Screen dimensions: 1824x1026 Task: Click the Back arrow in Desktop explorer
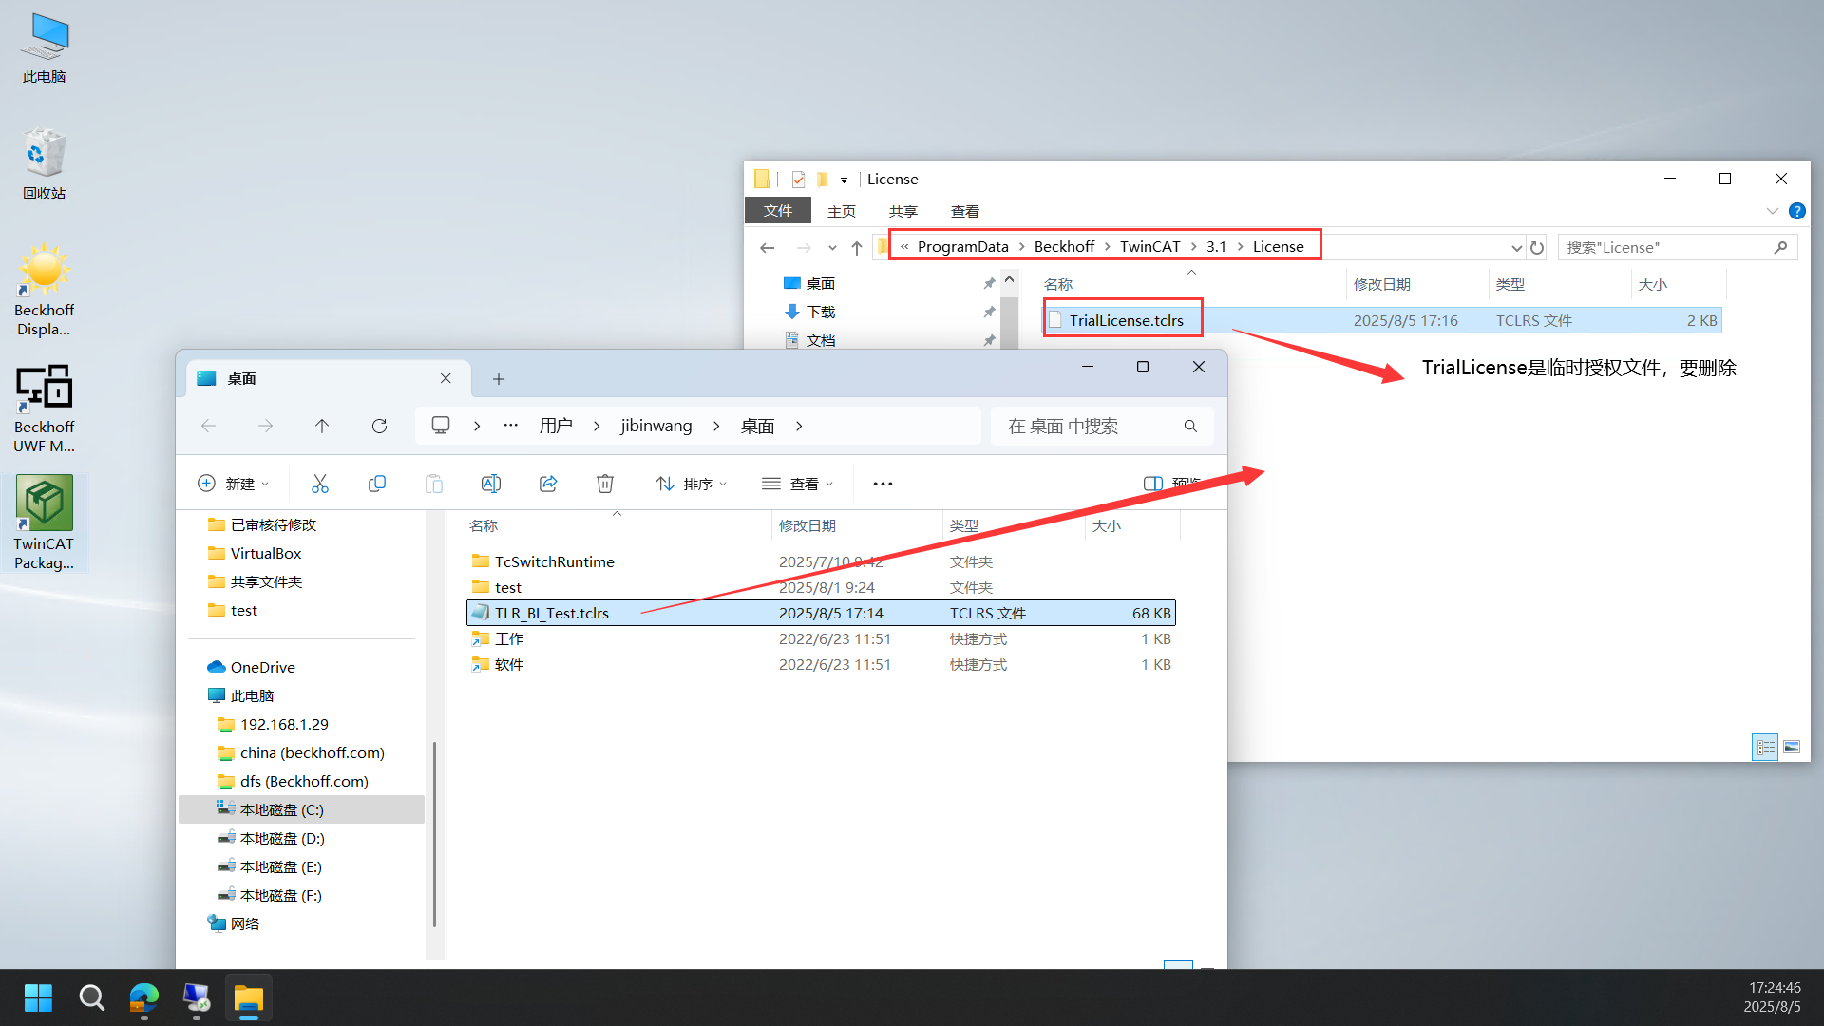click(x=209, y=426)
